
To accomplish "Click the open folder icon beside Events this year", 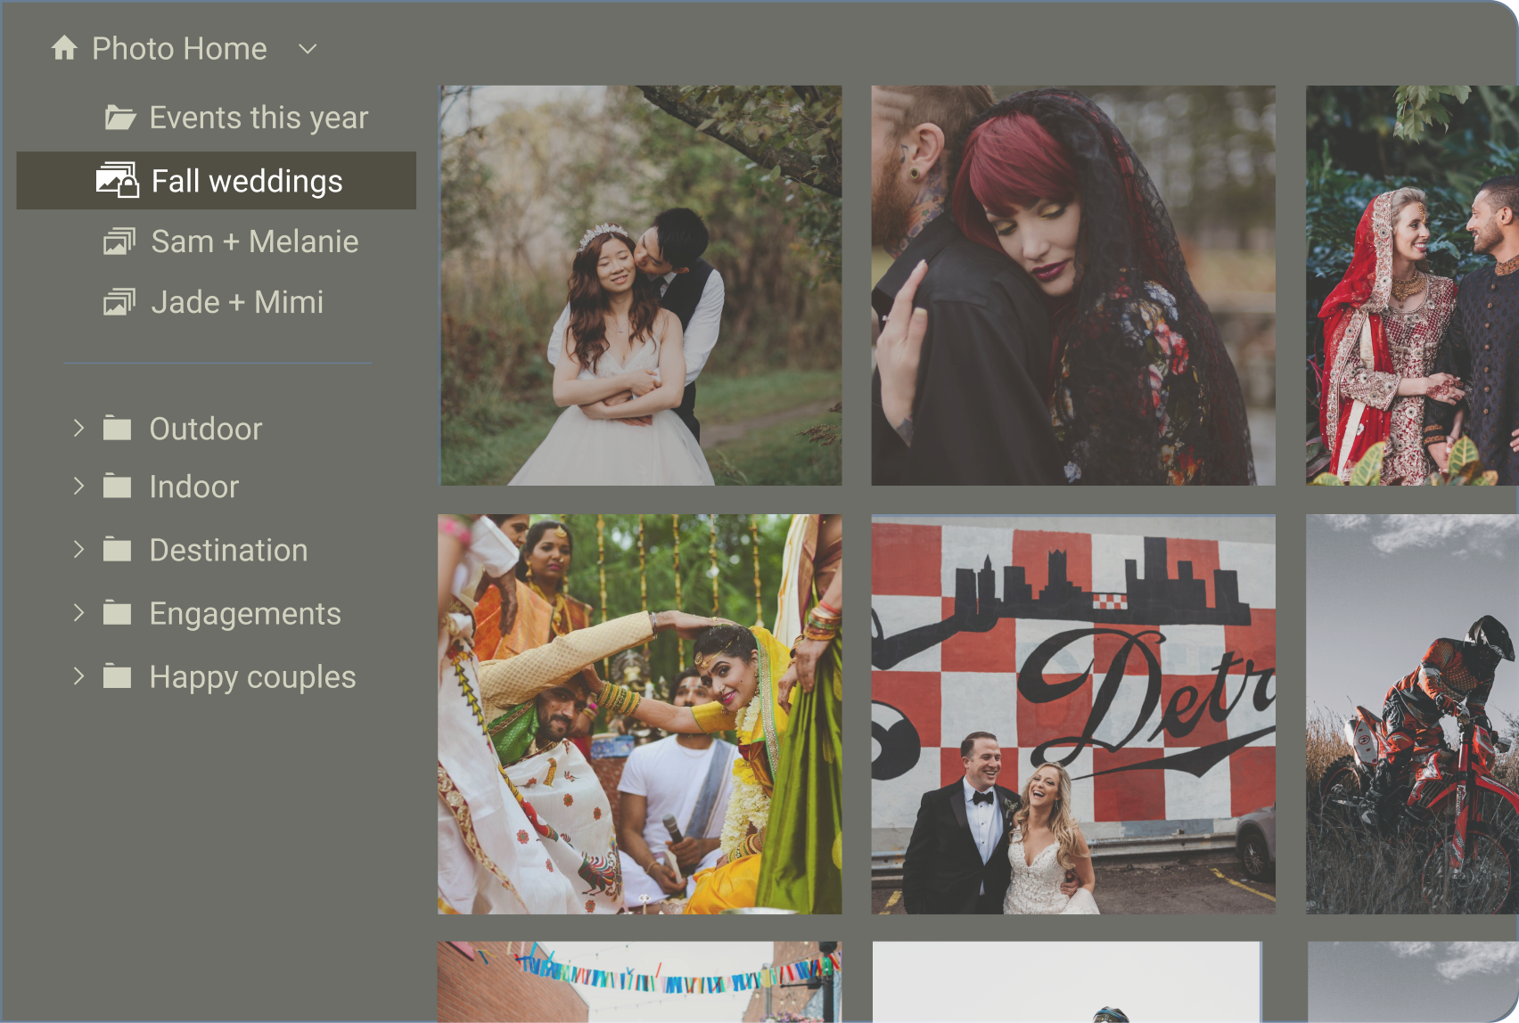I will tap(119, 118).
